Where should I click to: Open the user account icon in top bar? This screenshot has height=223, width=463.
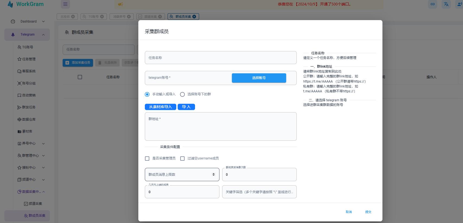coord(459,4)
